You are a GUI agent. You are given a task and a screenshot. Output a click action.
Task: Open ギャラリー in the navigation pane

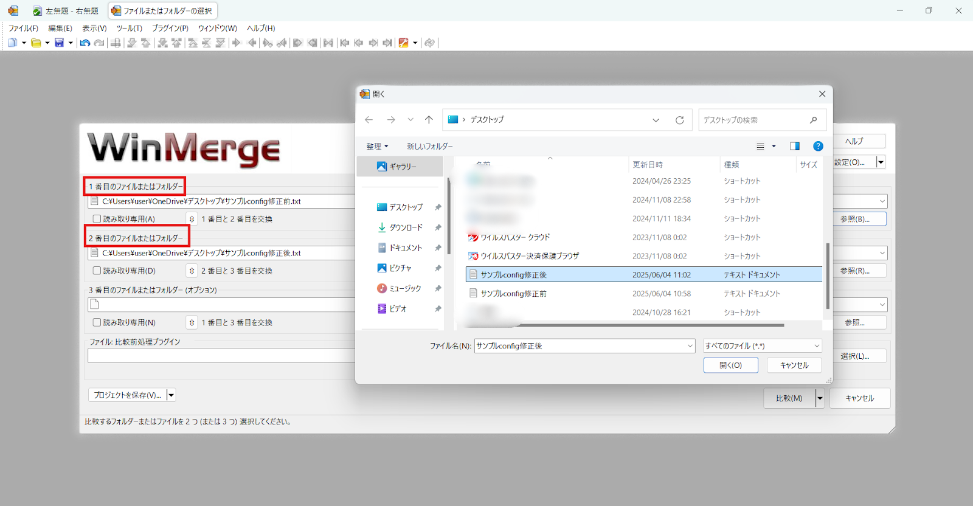point(400,166)
